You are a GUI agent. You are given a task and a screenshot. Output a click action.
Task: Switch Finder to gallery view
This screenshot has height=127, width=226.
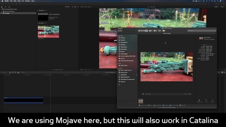(x=147, y=31)
